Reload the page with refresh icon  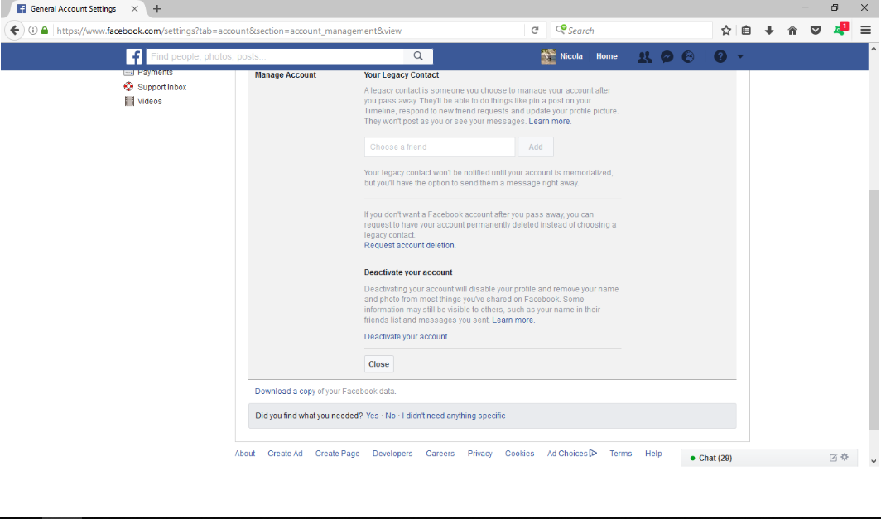535,31
